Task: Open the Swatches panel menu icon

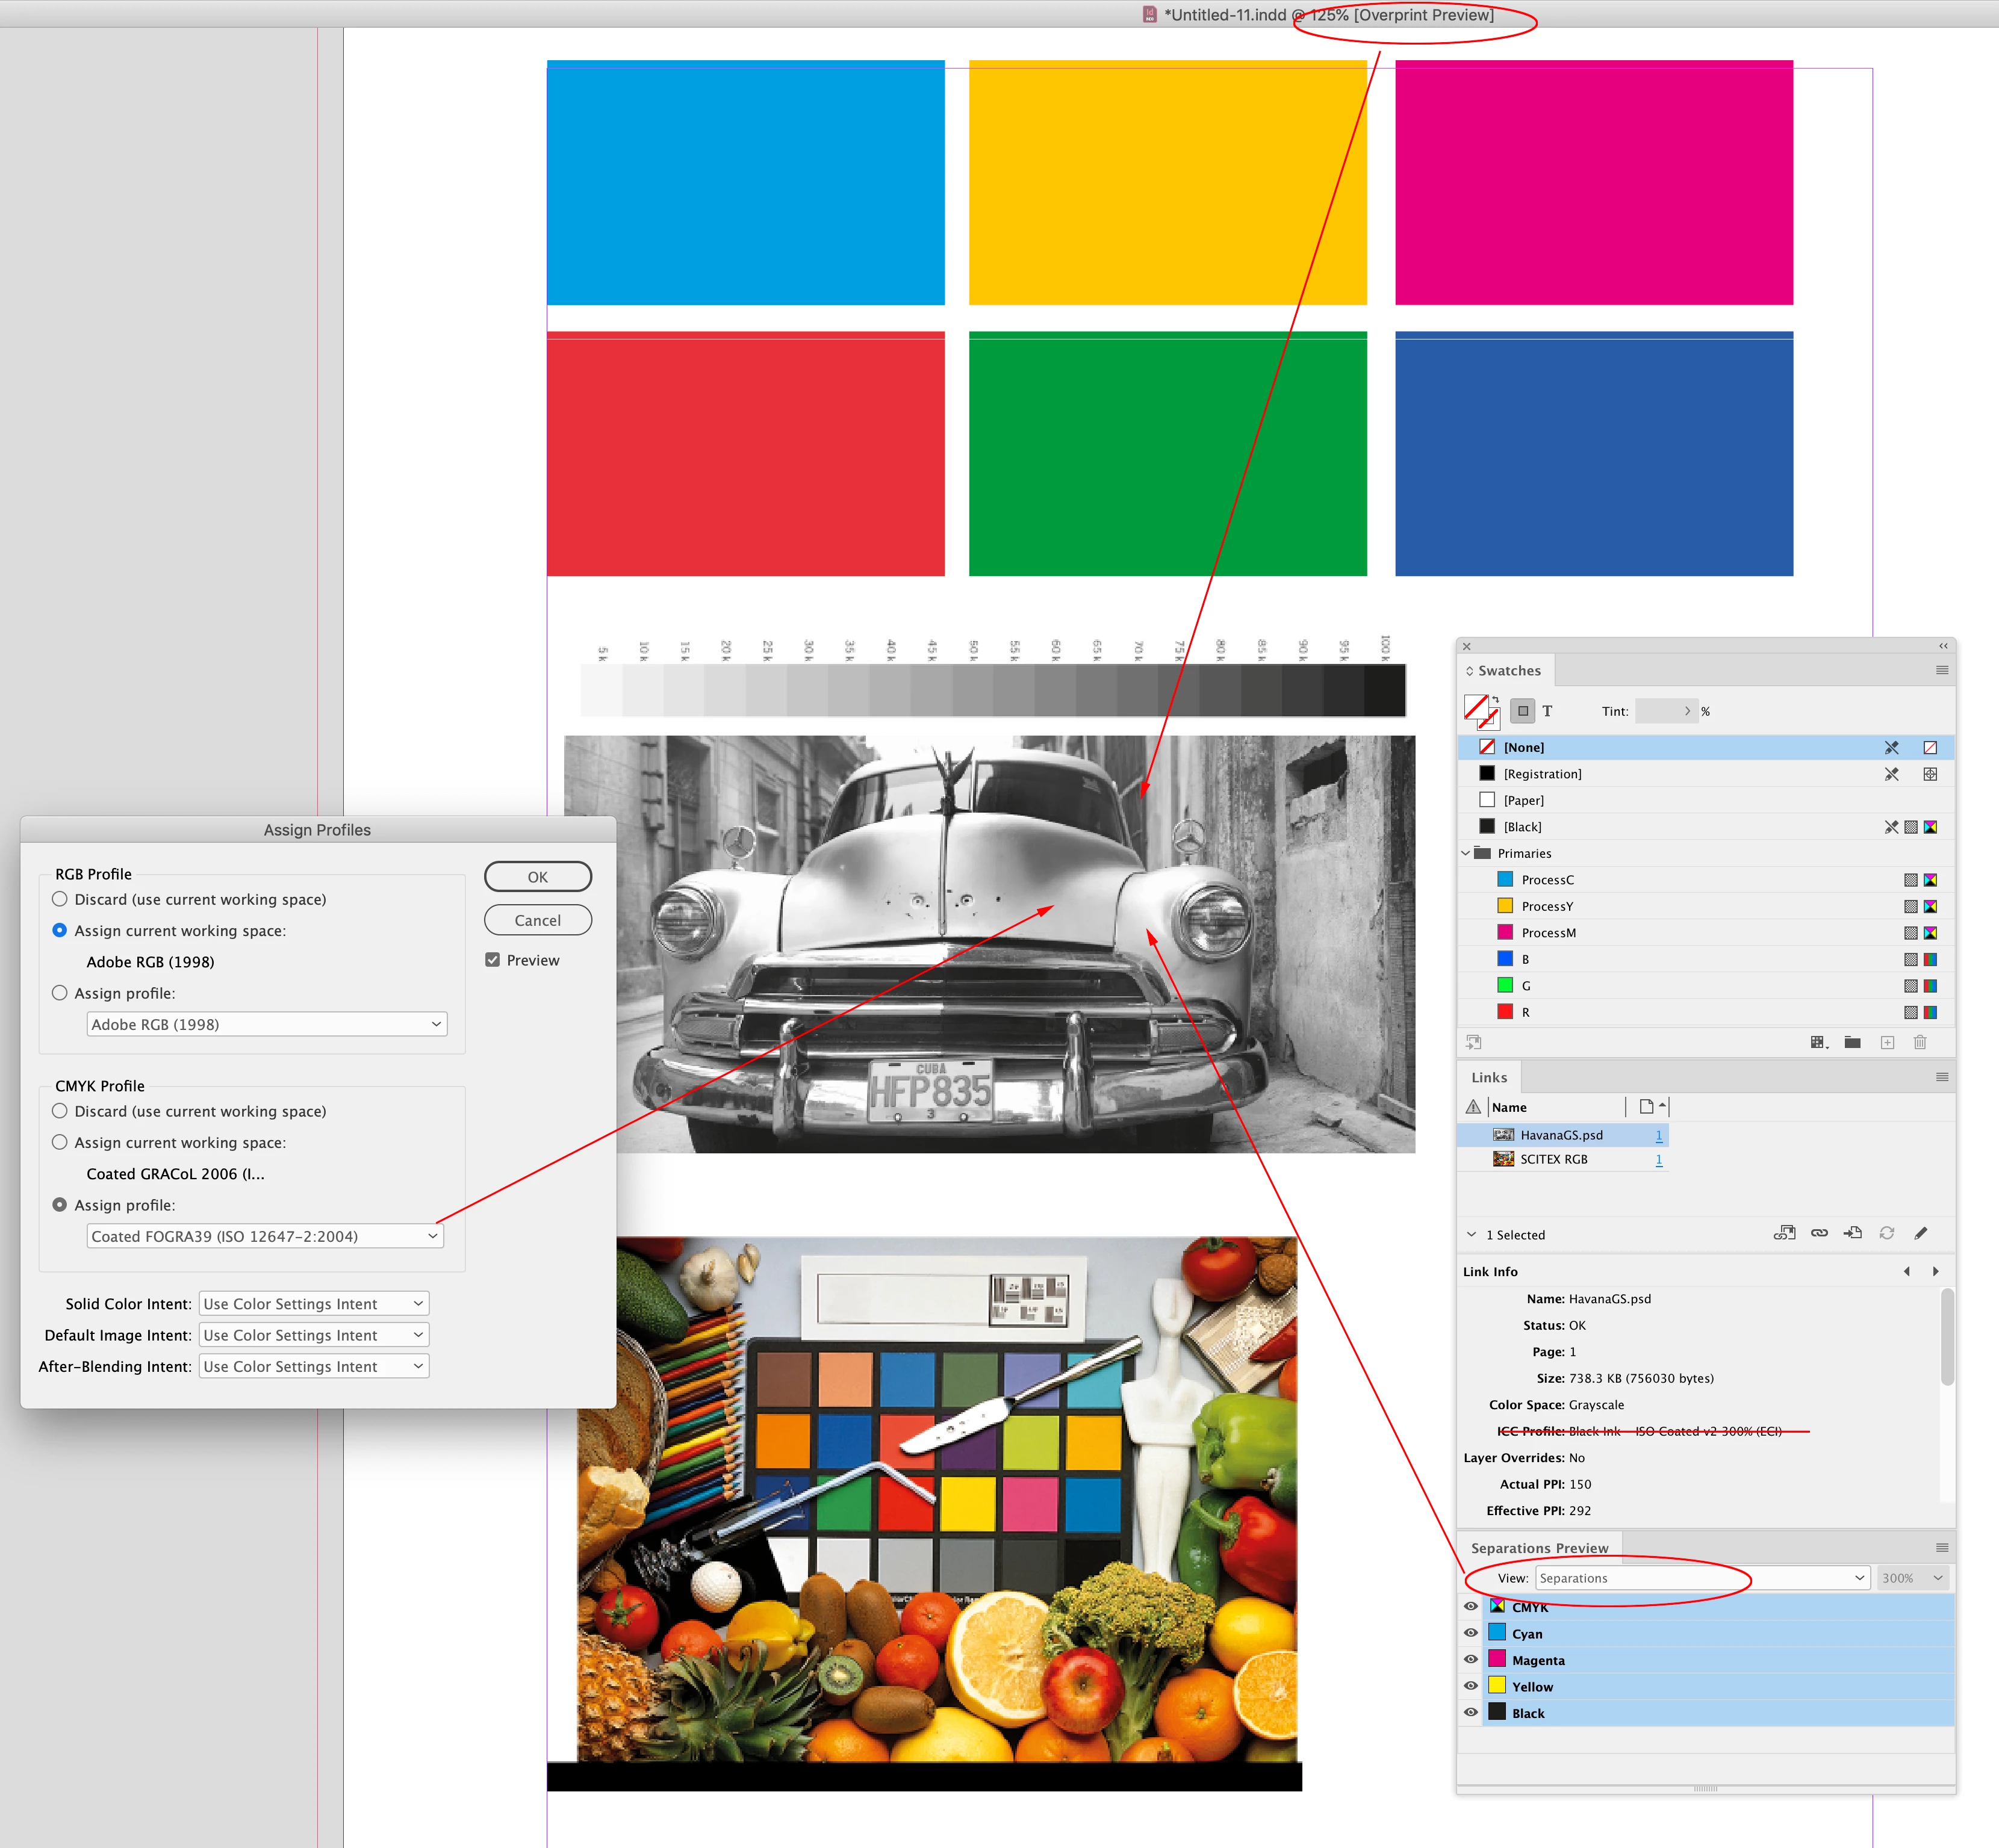Action: (1941, 670)
